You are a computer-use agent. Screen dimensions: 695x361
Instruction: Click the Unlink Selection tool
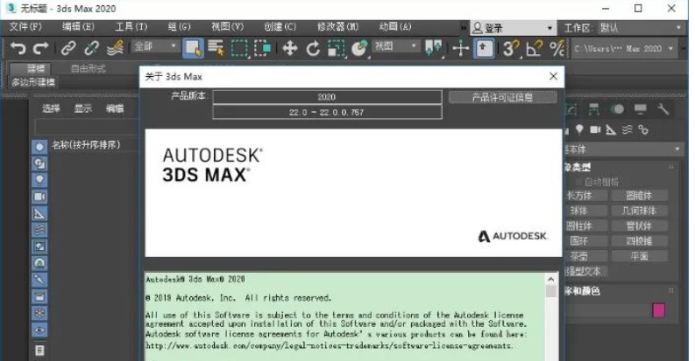click(x=91, y=48)
